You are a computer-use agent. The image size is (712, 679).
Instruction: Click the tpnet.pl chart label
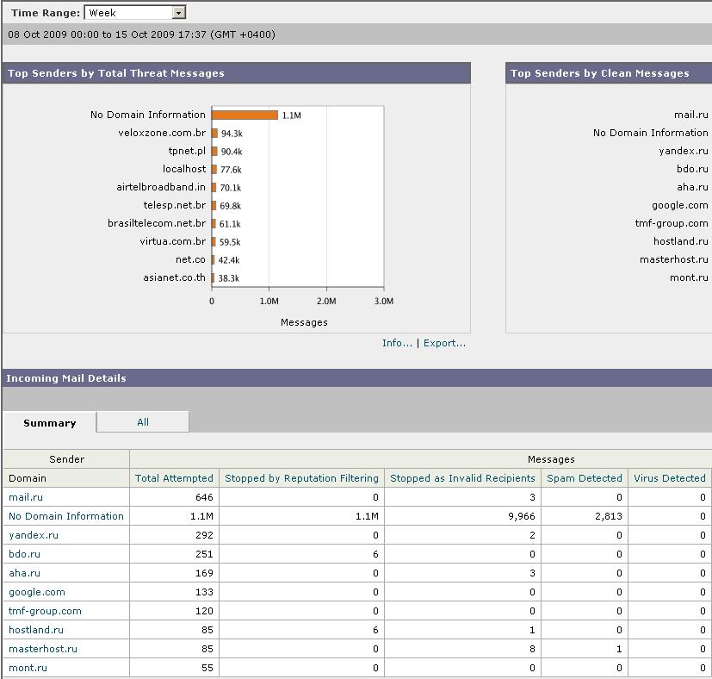point(187,151)
